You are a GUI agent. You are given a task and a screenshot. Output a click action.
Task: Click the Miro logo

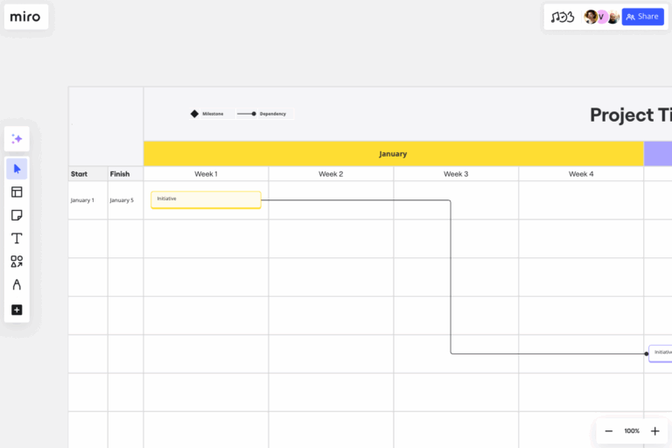click(25, 17)
